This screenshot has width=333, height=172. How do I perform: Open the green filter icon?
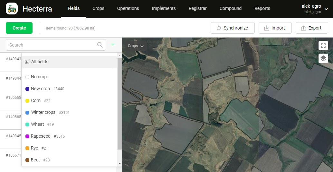tap(113, 45)
